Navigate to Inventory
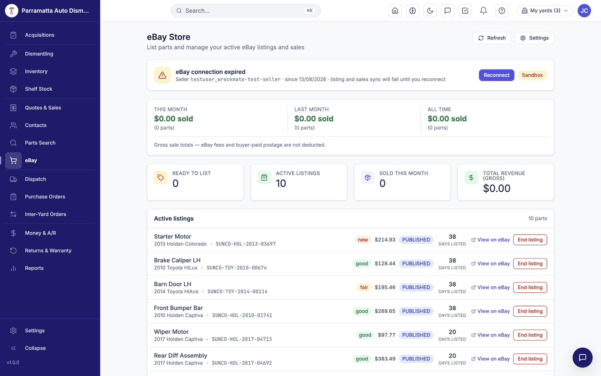Image resolution: width=601 pixels, height=376 pixels. pyautogui.click(x=50, y=71)
